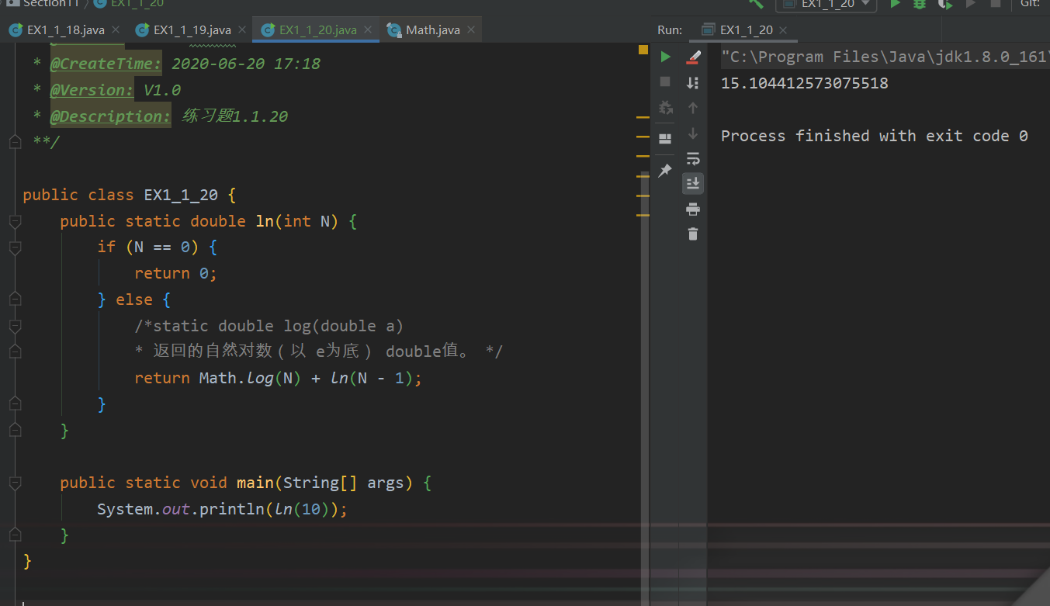
Task: Toggle soft-wrap in console
Action: pyautogui.click(x=693, y=159)
